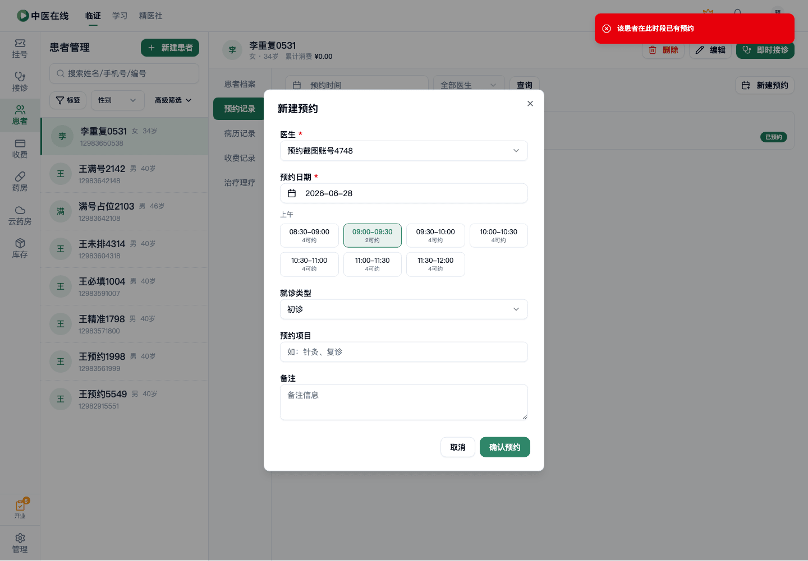Screen dimensions: 808x561
Task: Click the search magnifier icon in patient search
Action: [61, 73]
